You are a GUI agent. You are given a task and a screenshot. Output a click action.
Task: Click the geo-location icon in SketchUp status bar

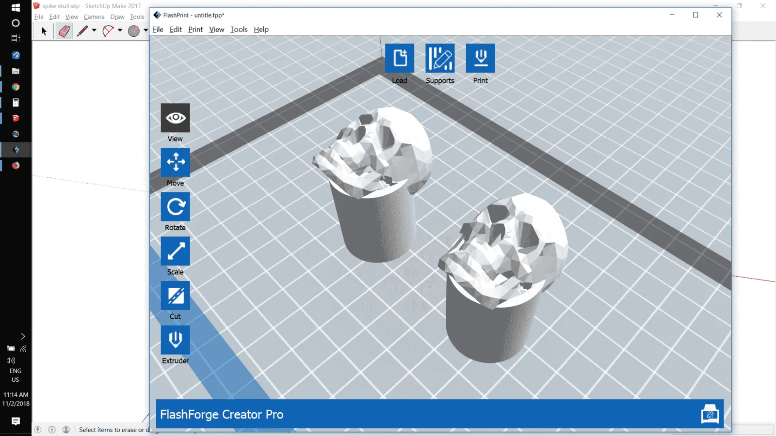click(x=38, y=430)
